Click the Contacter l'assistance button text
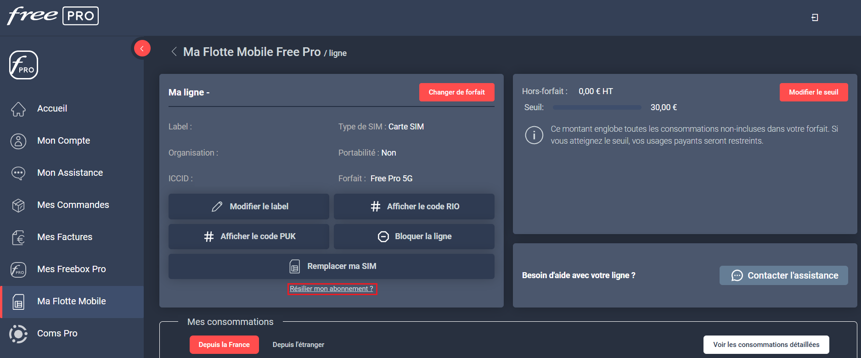The height and width of the screenshot is (358, 861). 793,275
